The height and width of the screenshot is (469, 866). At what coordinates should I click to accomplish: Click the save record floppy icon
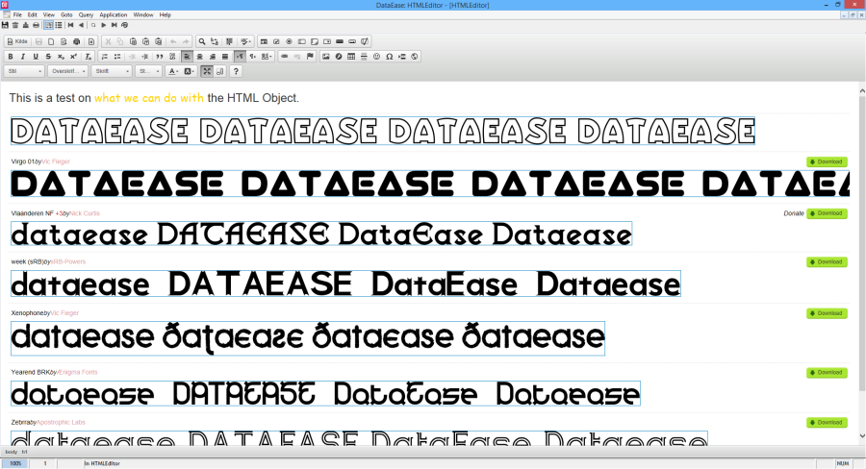(5, 25)
